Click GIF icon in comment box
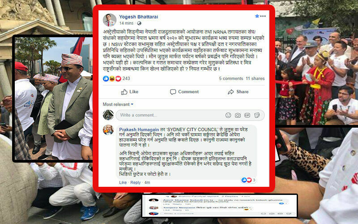The height and width of the screenshot is (224, 358). pyautogui.click(x=247, y=115)
